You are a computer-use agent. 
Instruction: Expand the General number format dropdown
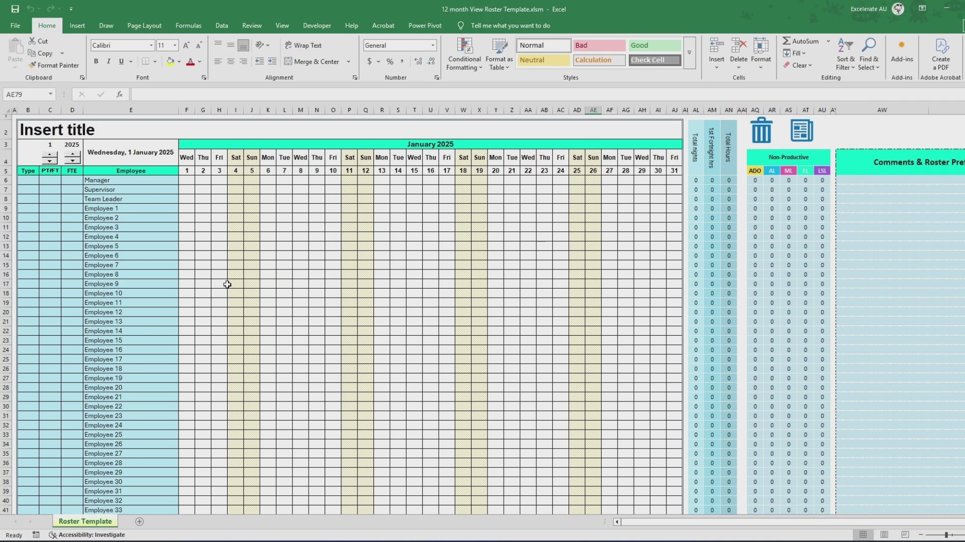pos(432,45)
